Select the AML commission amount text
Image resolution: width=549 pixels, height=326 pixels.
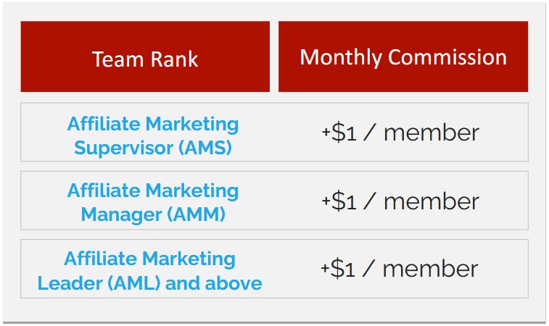(399, 269)
